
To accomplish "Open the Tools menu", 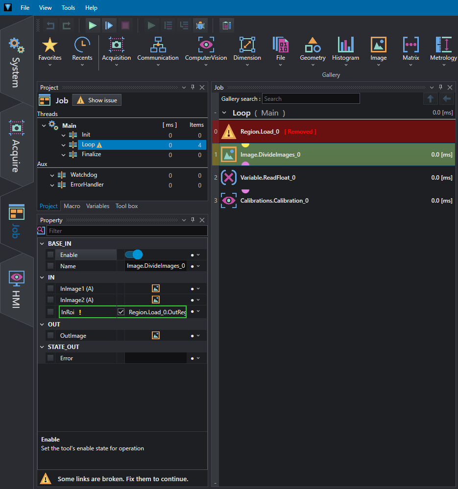I will pos(68,8).
